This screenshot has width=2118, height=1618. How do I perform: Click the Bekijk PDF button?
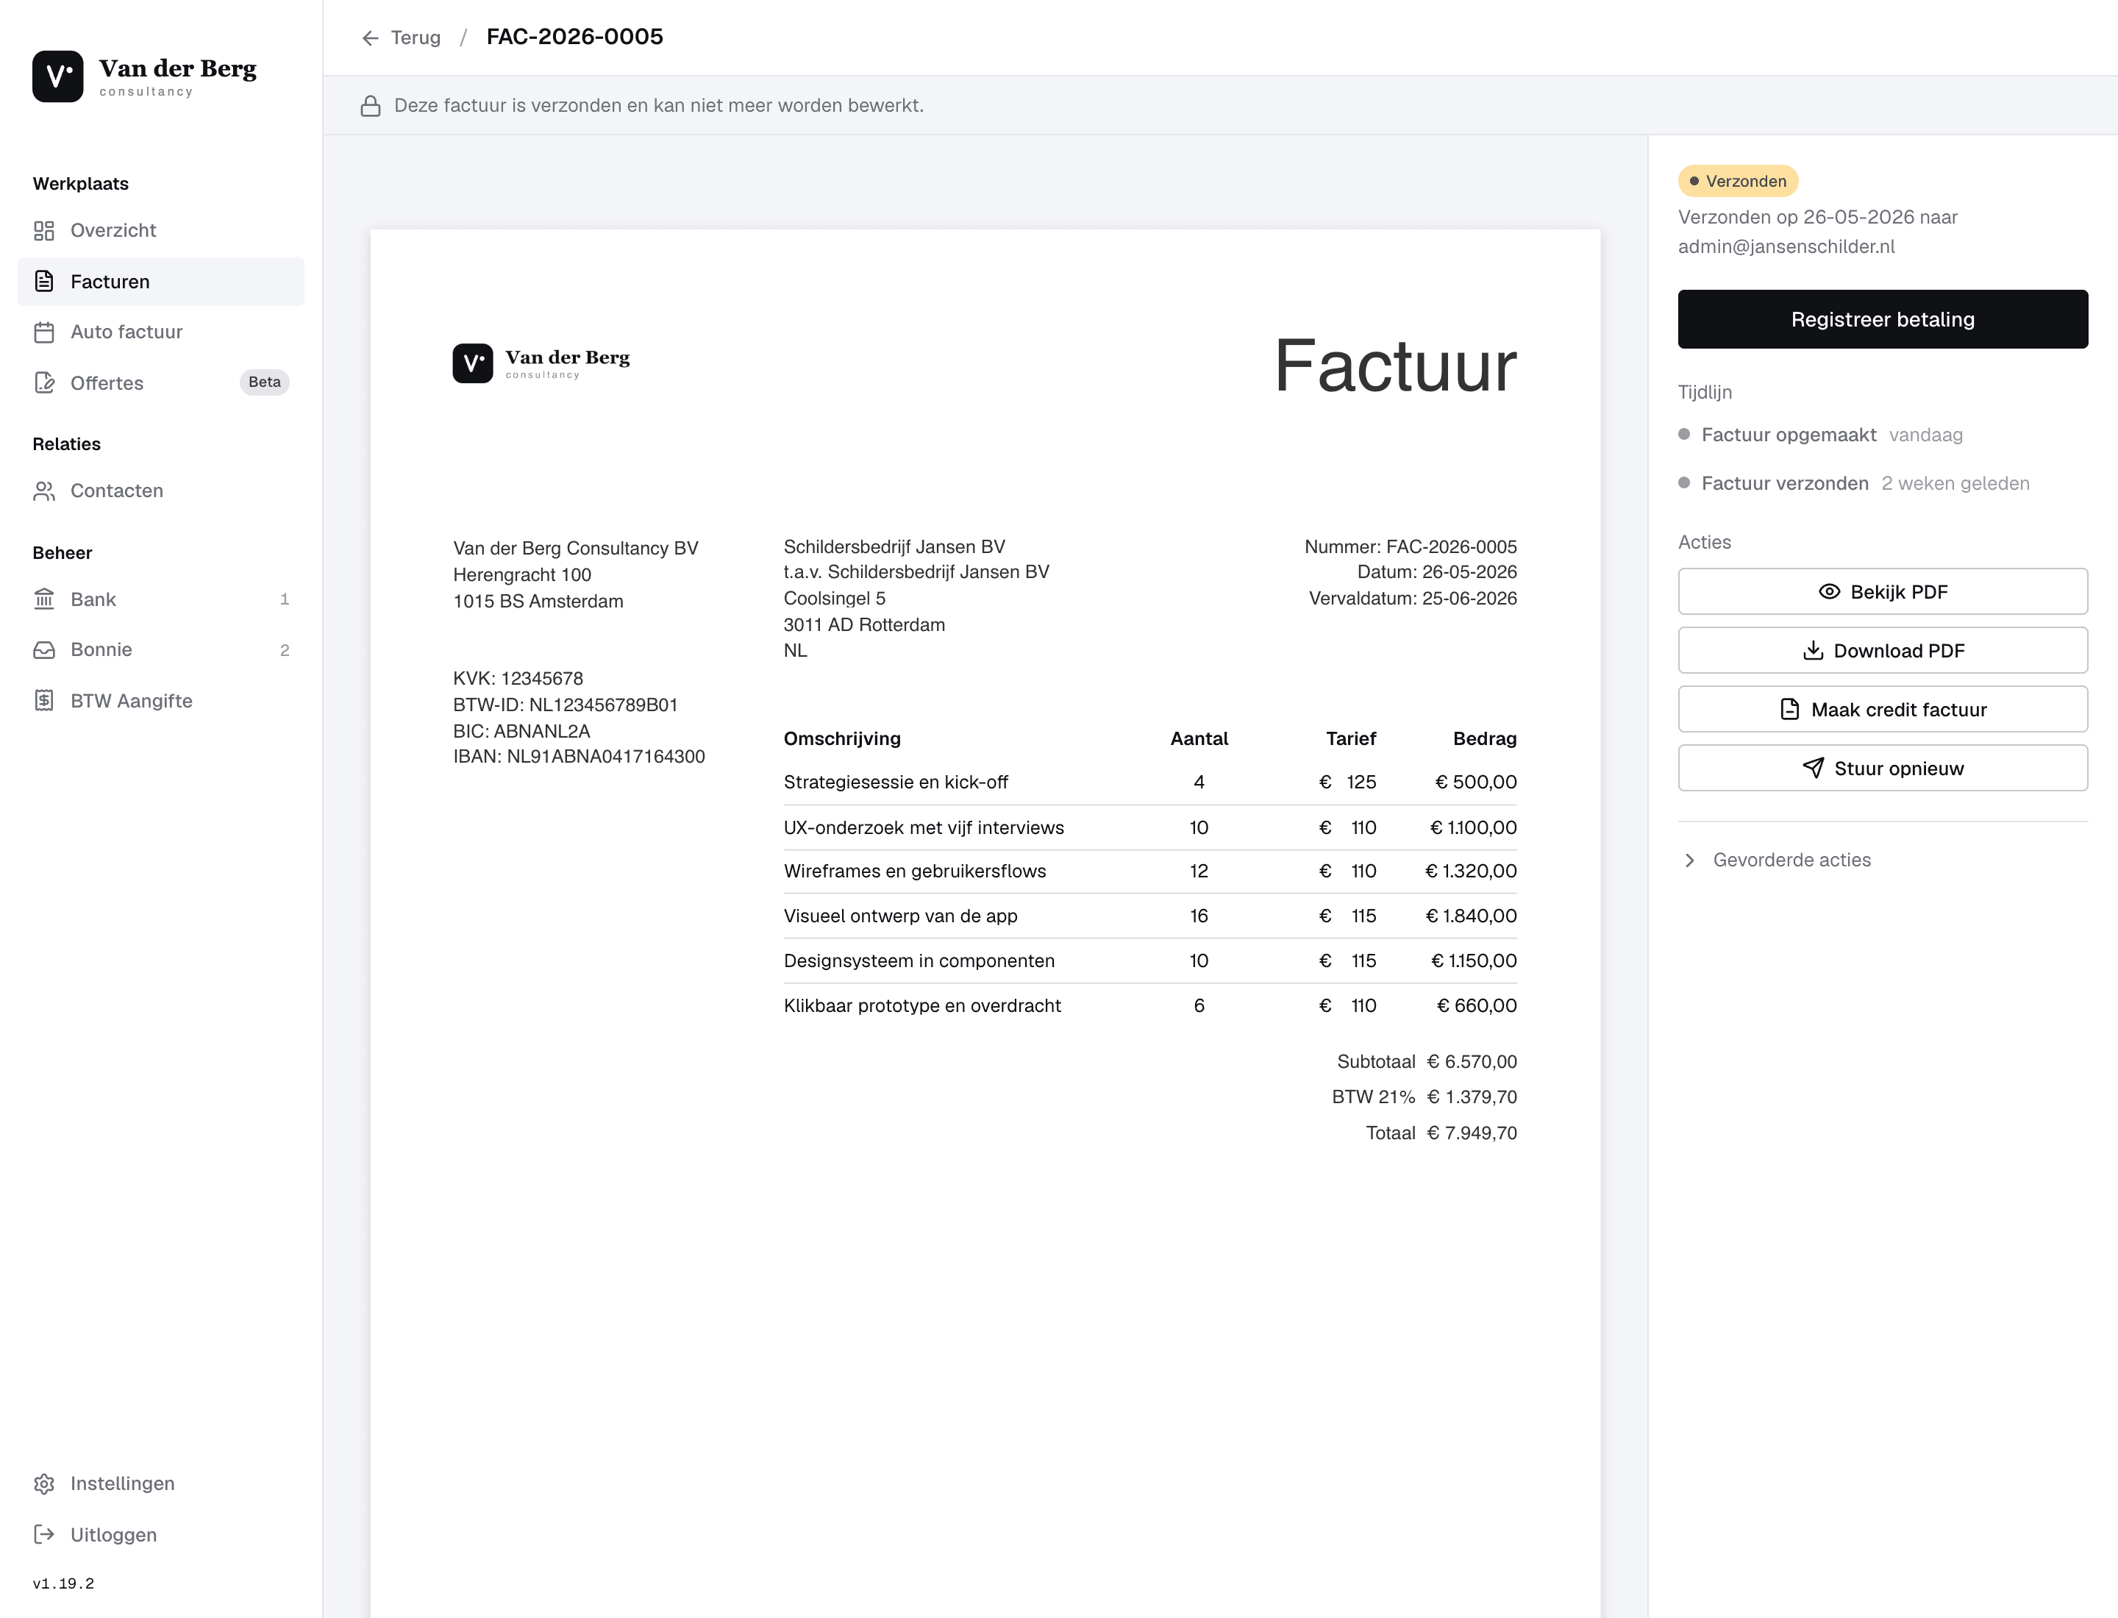tap(1883, 591)
